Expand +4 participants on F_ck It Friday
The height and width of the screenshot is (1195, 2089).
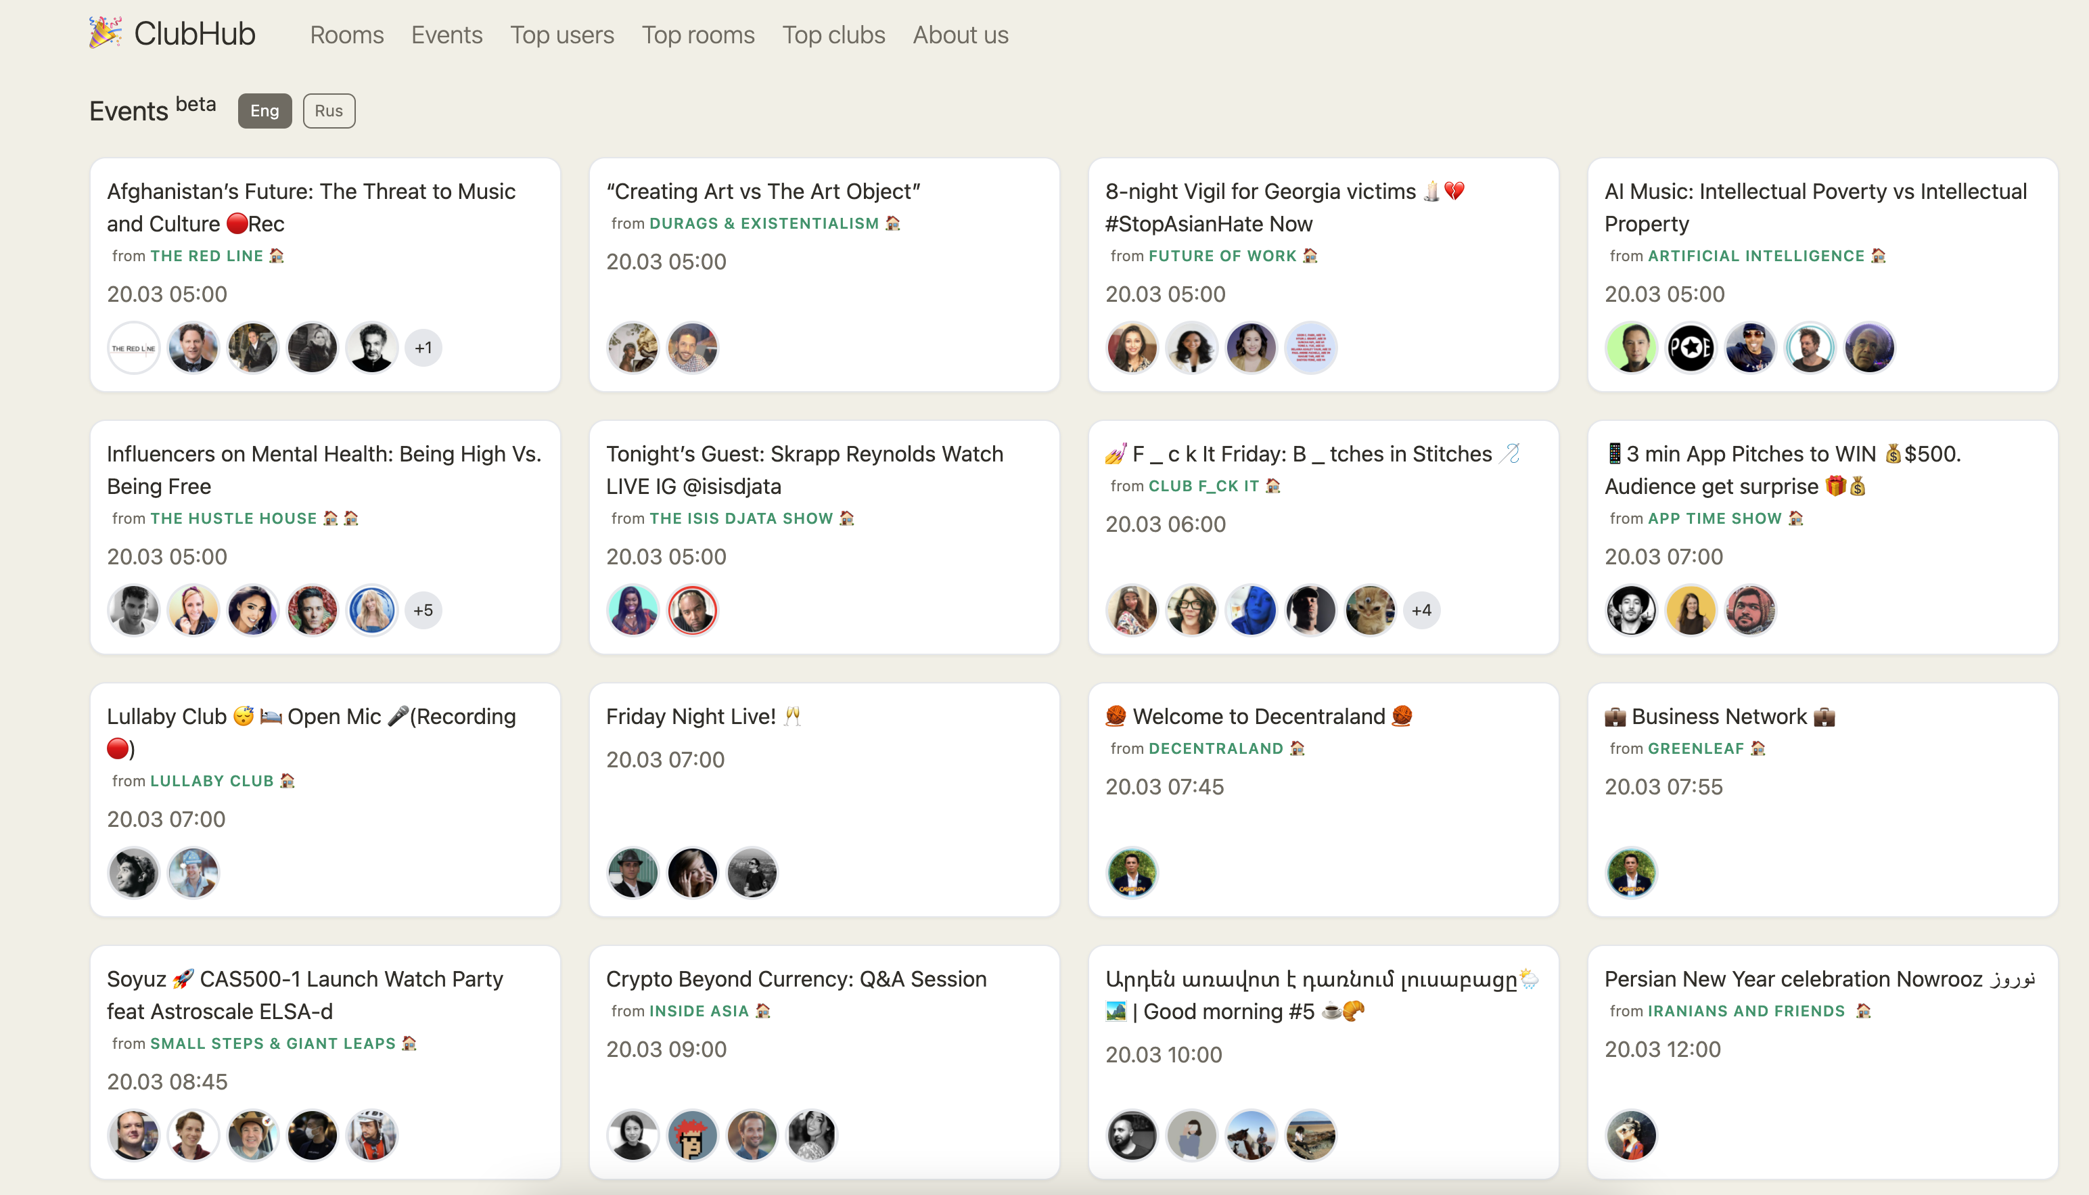(x=1422, y=610)
